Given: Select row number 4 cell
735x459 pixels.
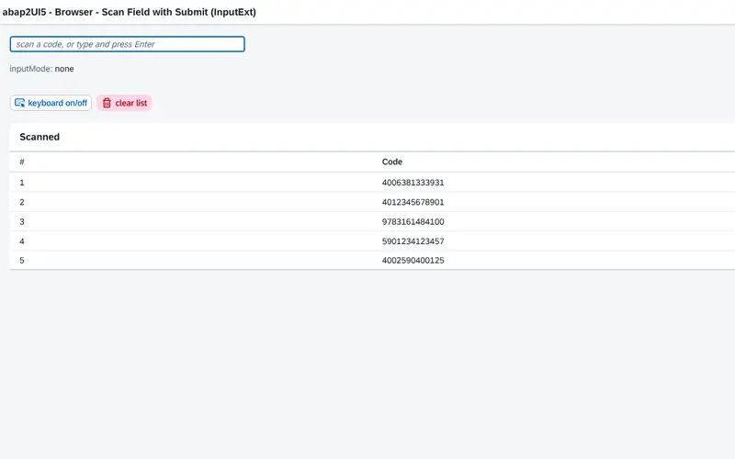Looking at the screenshot, I should [x=22, y=241].
